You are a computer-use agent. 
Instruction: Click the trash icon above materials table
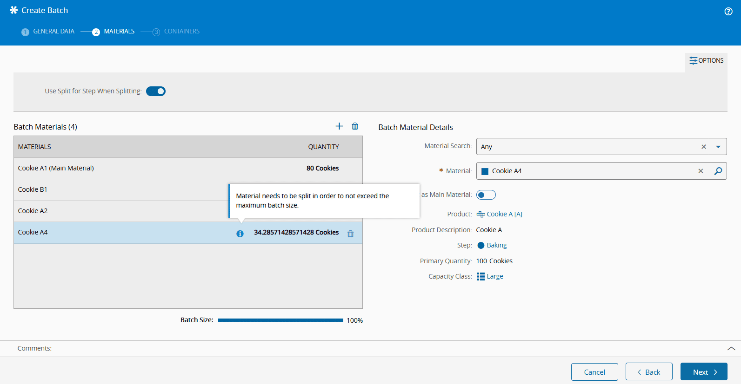coord(355,126)
